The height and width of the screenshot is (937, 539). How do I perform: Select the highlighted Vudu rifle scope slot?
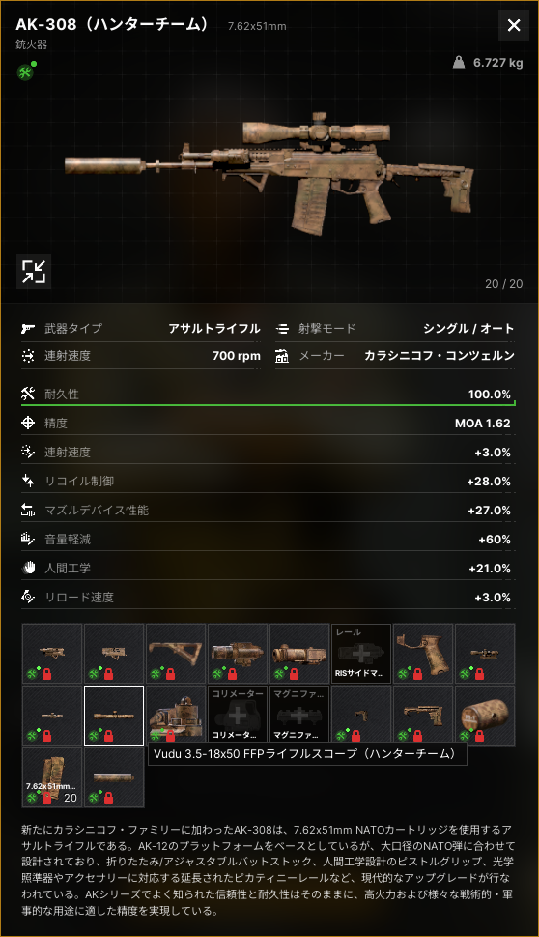click(114, 716)
